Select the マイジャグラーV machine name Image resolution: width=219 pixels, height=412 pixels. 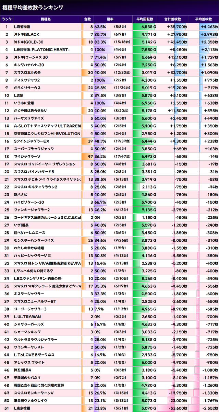point(27,156)
